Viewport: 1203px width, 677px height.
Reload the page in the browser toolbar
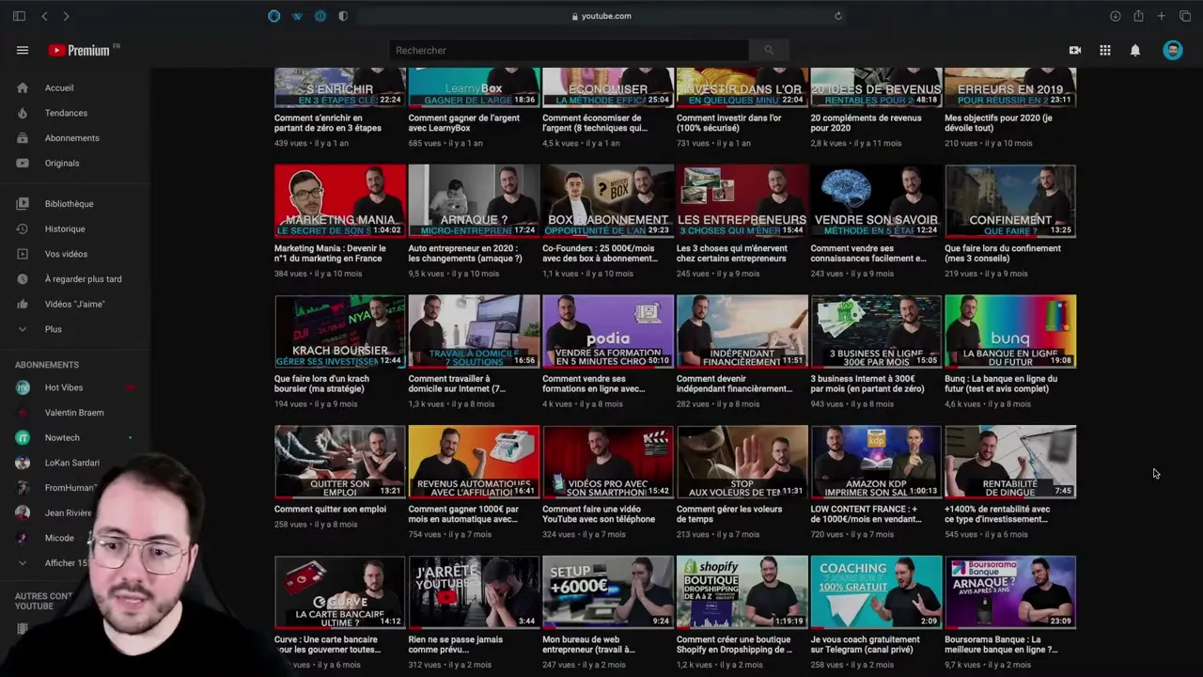pos(837,16)
